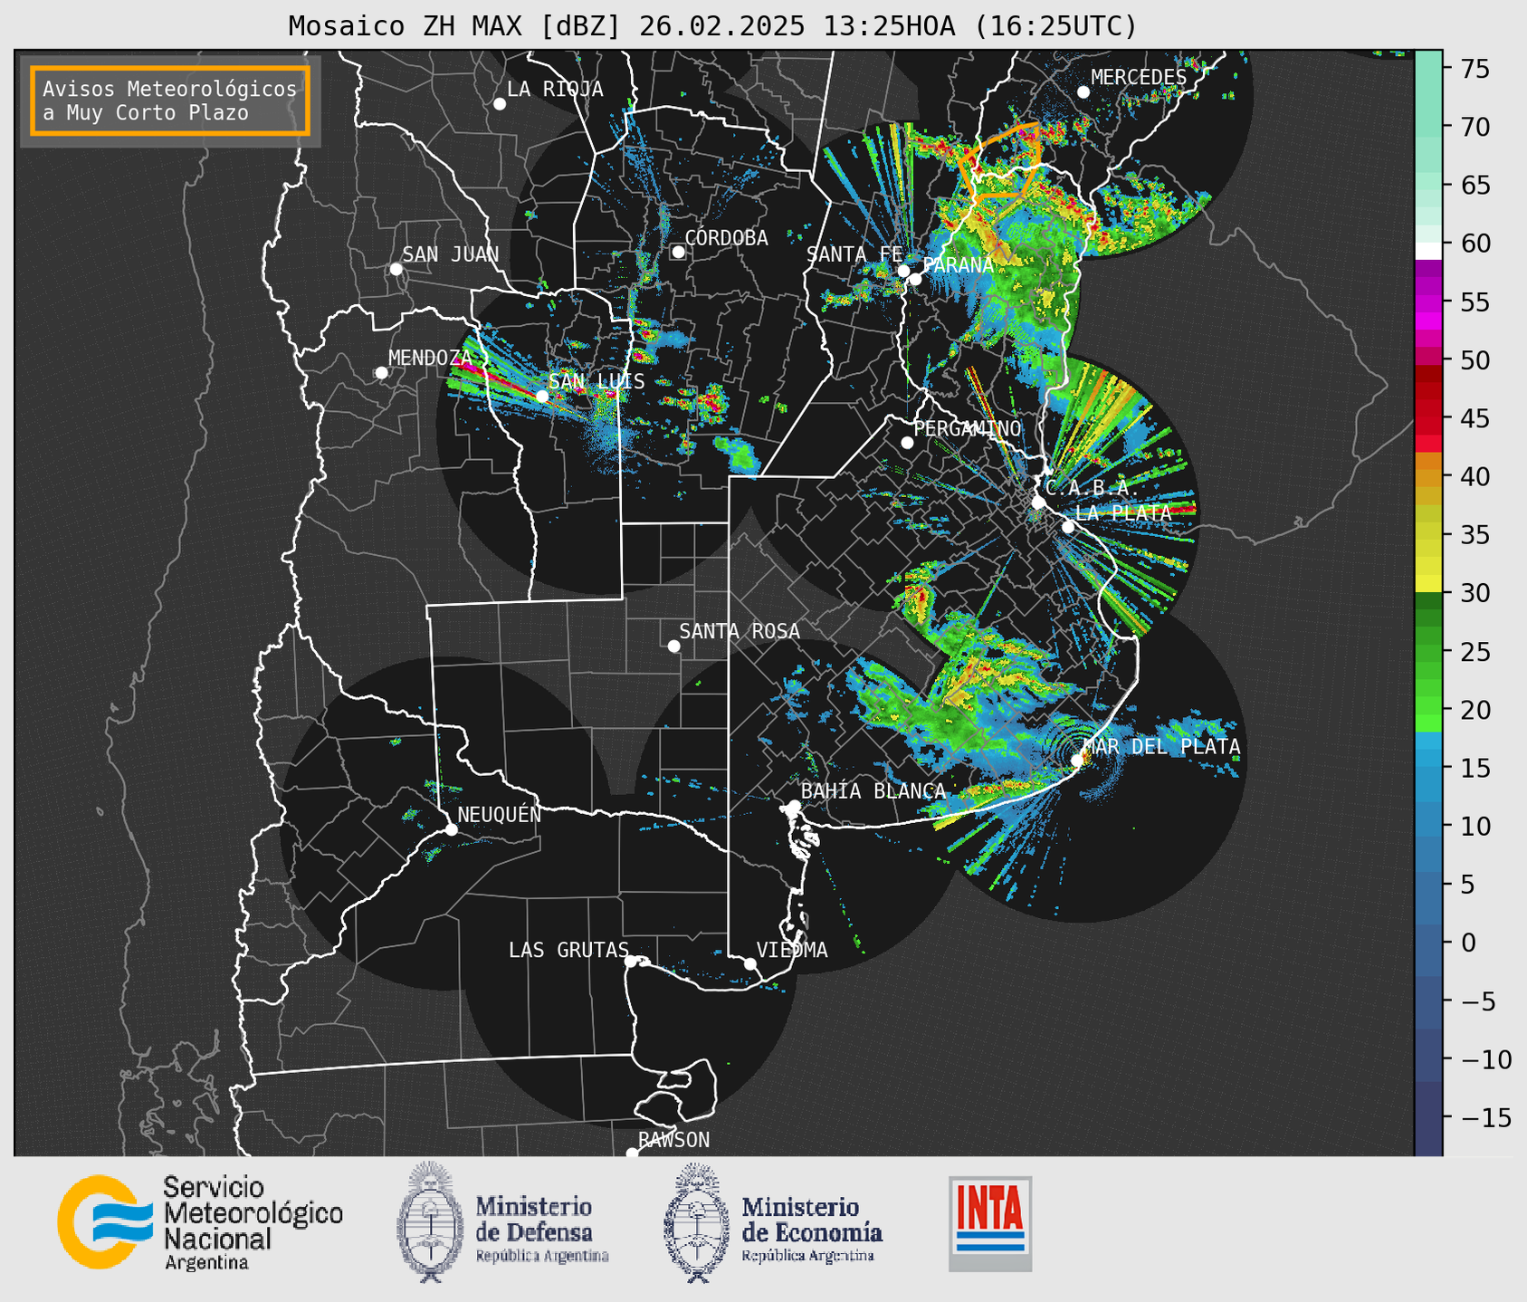This screenshot has width=1527, height=1302.
Task: Click the '25' tick label on color scale
Action: coord(1475,652)
